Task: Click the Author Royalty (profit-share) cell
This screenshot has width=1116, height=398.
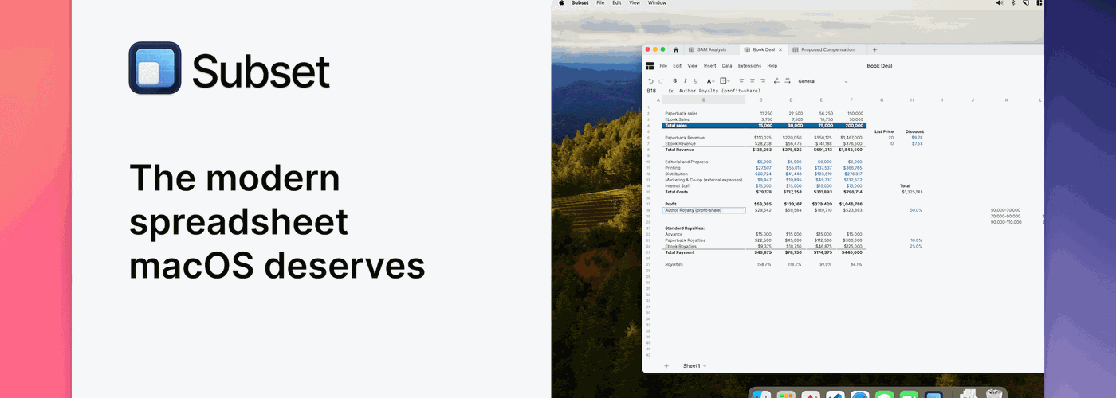Action: point(704,210)
